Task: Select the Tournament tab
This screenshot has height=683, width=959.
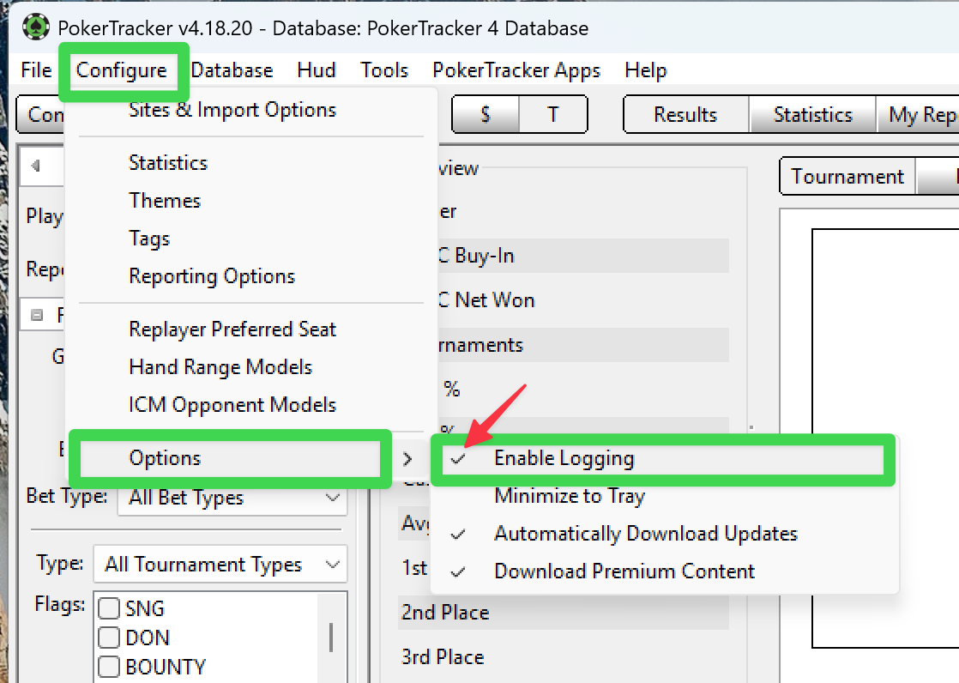Action: coord(847,176)
